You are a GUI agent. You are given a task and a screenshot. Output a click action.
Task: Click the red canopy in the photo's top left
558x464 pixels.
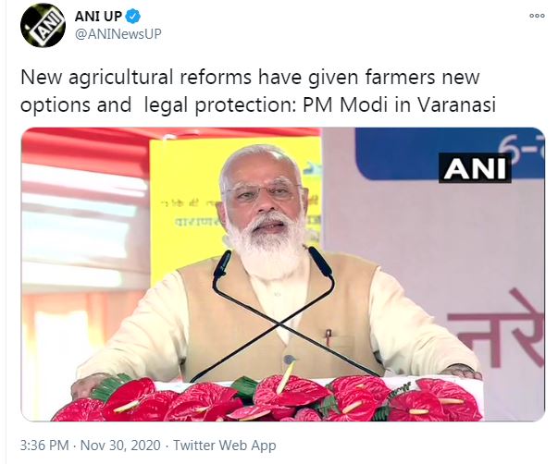pos(85,150)
